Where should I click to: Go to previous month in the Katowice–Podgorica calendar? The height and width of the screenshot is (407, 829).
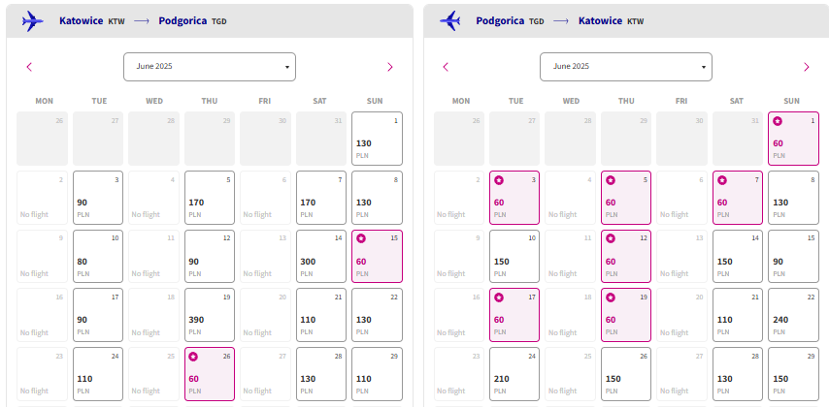point(29,67)
